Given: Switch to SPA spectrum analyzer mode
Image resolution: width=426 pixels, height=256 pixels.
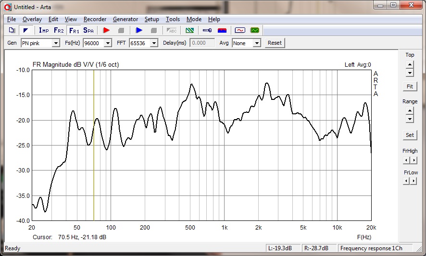Looking at the screenshot, I should (x=88, y=30).
